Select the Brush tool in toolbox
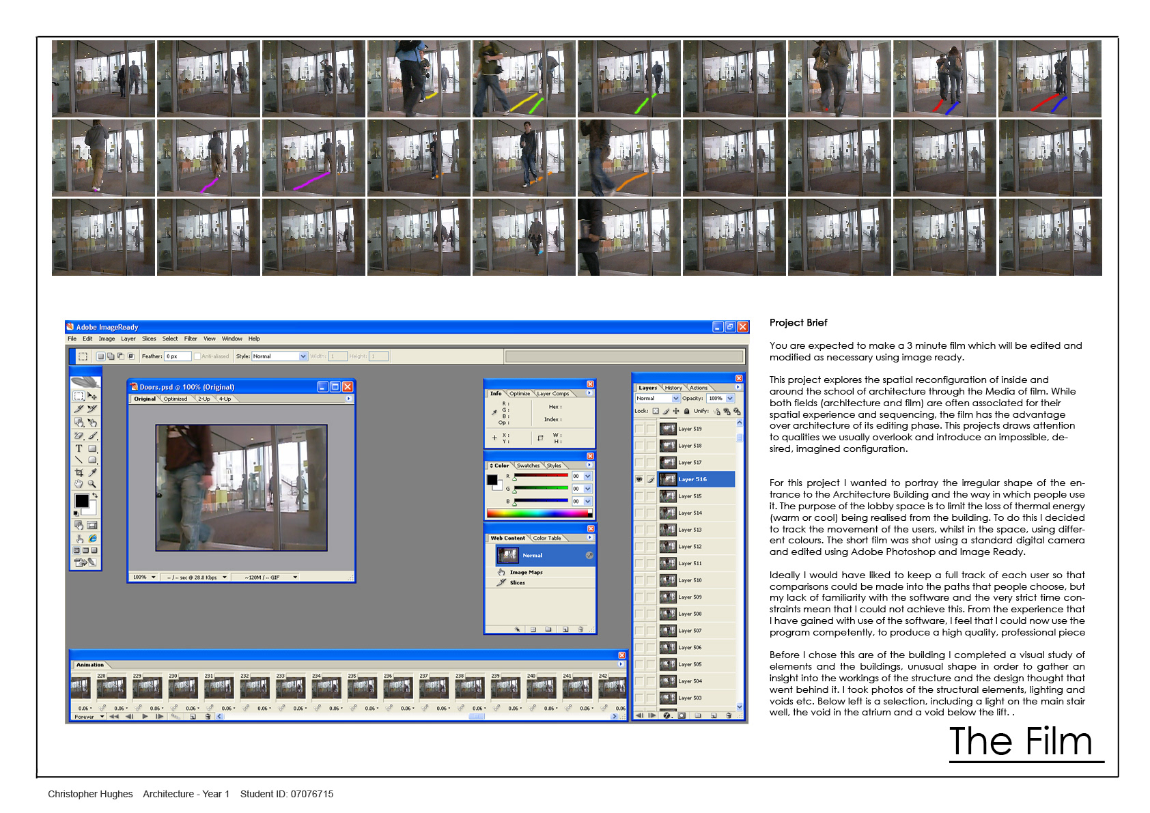Screen dimensions: 1150x813 click(92, 436)
